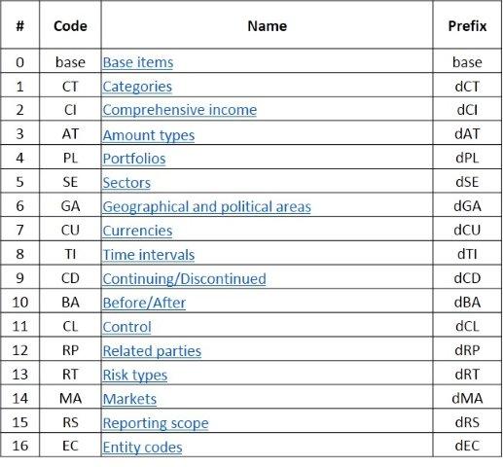
Task: Go to the Markets link
Action: click(x=129, y=399)
